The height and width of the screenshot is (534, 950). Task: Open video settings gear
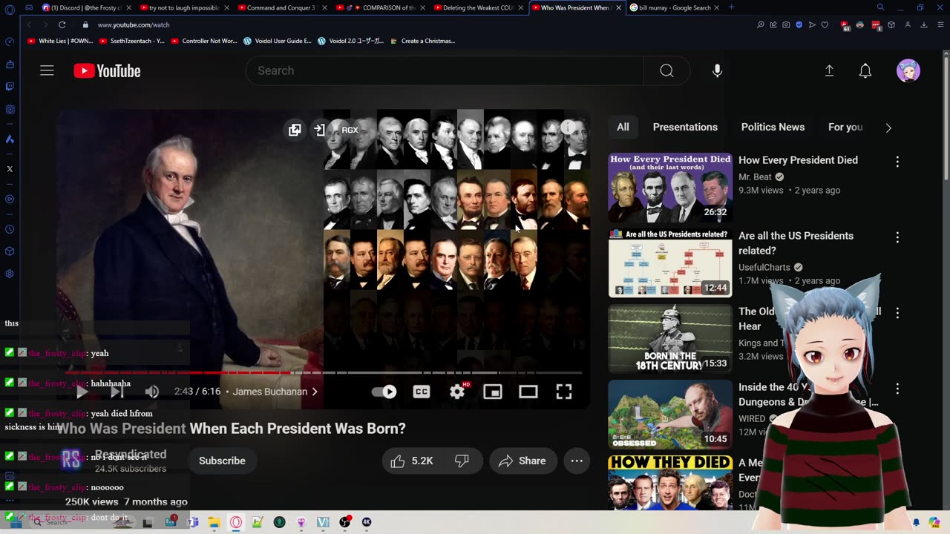[x=457, y=392]
